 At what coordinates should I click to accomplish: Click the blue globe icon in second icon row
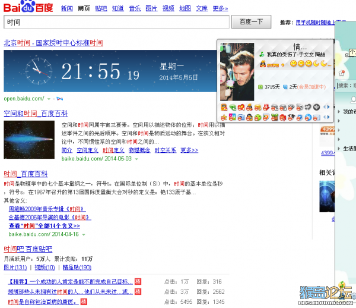308,117
